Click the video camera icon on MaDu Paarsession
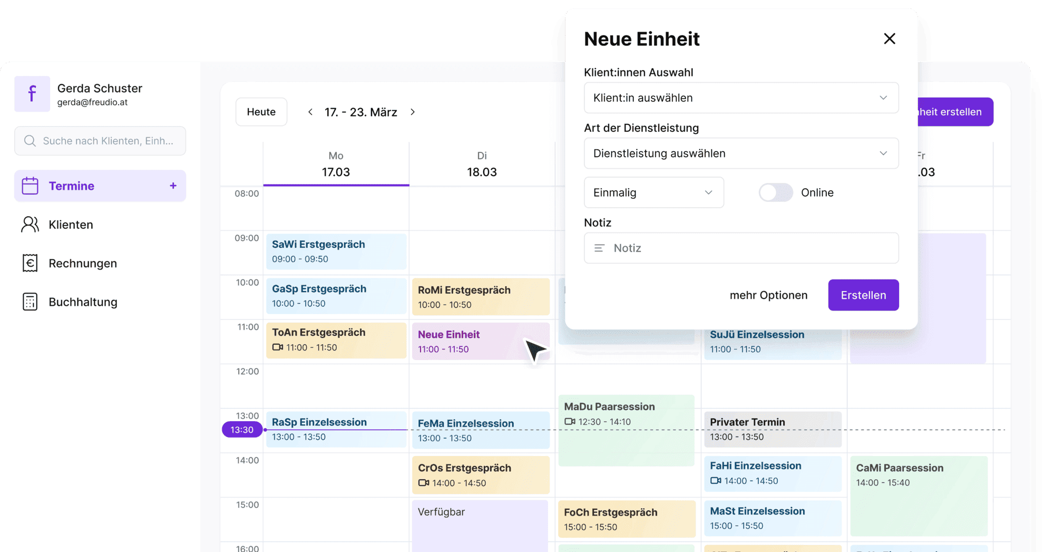This screenshot has width=1054, height=552. (x=570, y=421)
